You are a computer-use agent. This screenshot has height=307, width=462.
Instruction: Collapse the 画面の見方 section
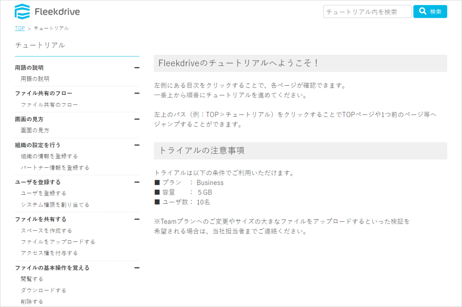coord(137,119)
